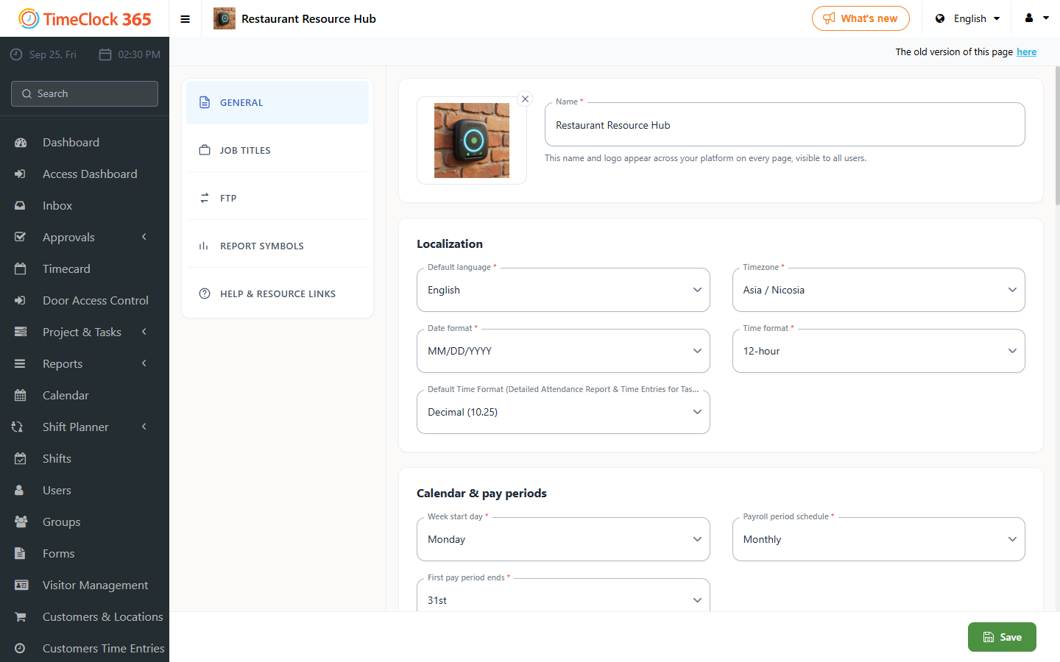The width and height of the screenshot is (1060, 662).
Task: Click the Dashboard gauge icon
Action: (x=21, y=143)
